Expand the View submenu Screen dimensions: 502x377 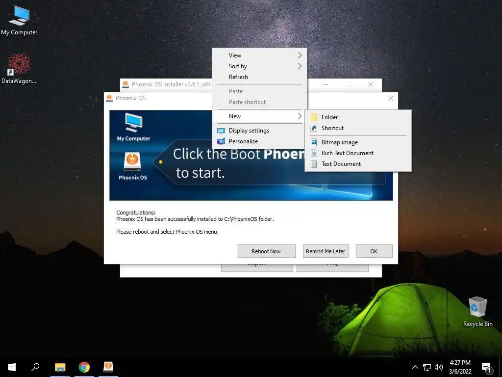pyautogui.click(x=259, y=55)
